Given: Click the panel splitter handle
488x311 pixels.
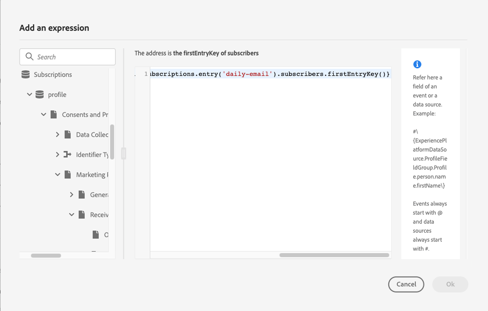Looking at the screenshot, I should 124,154.
